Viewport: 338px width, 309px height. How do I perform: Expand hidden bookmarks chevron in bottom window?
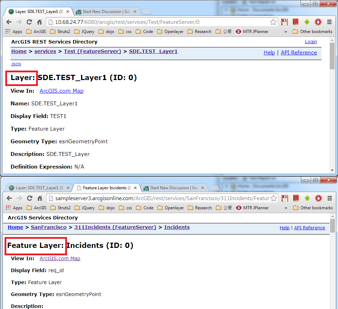click(286, 208)
